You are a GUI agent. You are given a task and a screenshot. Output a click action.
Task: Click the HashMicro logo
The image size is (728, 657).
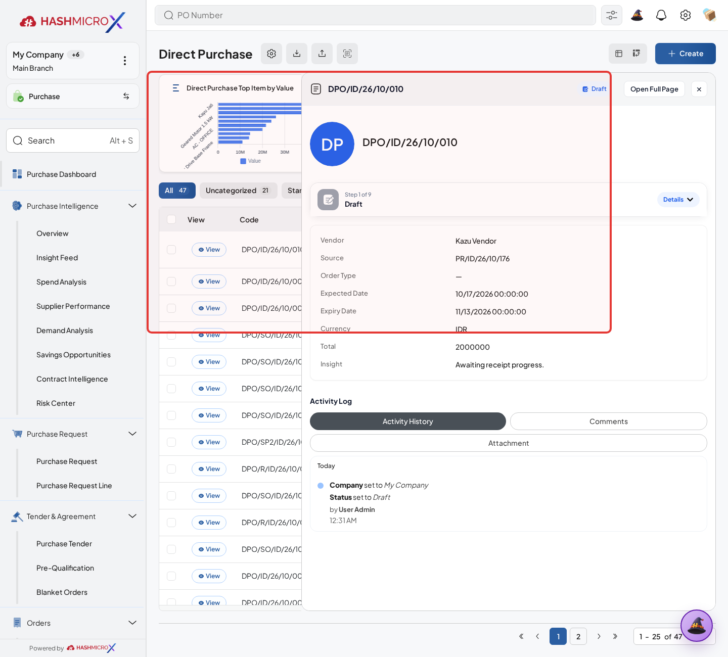pos(72,21)
